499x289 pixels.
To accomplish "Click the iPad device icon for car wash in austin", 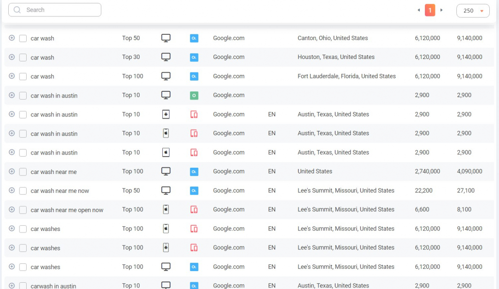I will (166, 152).
